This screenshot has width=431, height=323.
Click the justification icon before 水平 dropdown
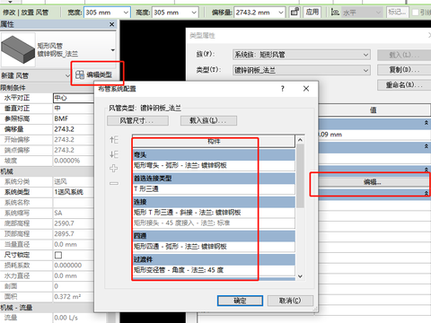[335, 13]
